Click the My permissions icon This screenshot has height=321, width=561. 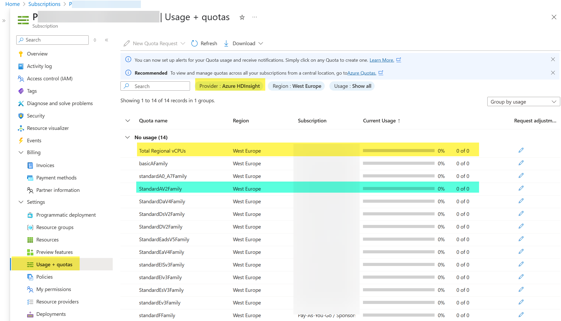tap(30, 289)
